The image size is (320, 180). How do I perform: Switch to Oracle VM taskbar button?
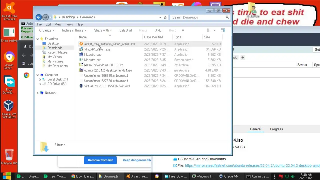[x=230, y=176]
